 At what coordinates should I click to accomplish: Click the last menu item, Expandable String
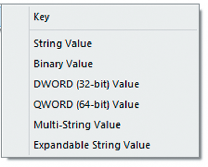point(92,145)
